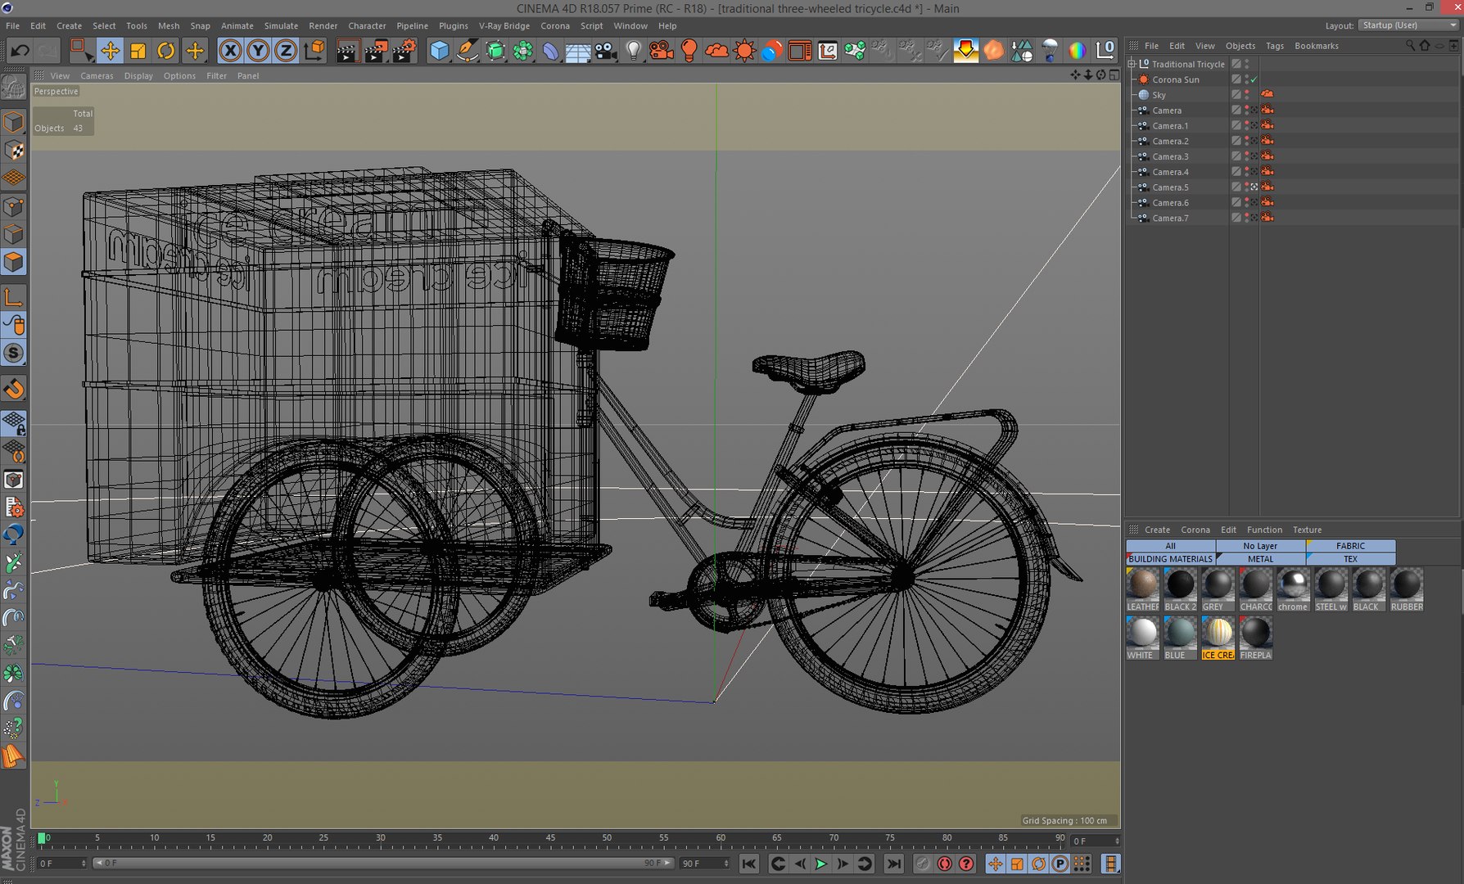
Task: Select the LEATHER material swatch
Action: point(1142,589)
